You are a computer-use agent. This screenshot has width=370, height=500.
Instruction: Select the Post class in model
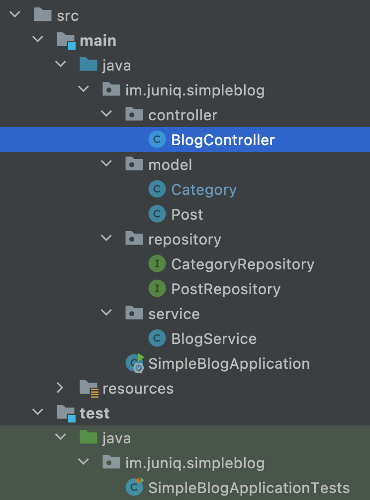click(187, 214)
